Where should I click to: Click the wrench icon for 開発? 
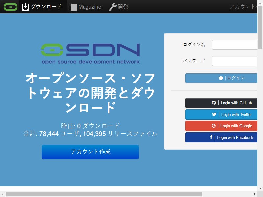point(112,7)
